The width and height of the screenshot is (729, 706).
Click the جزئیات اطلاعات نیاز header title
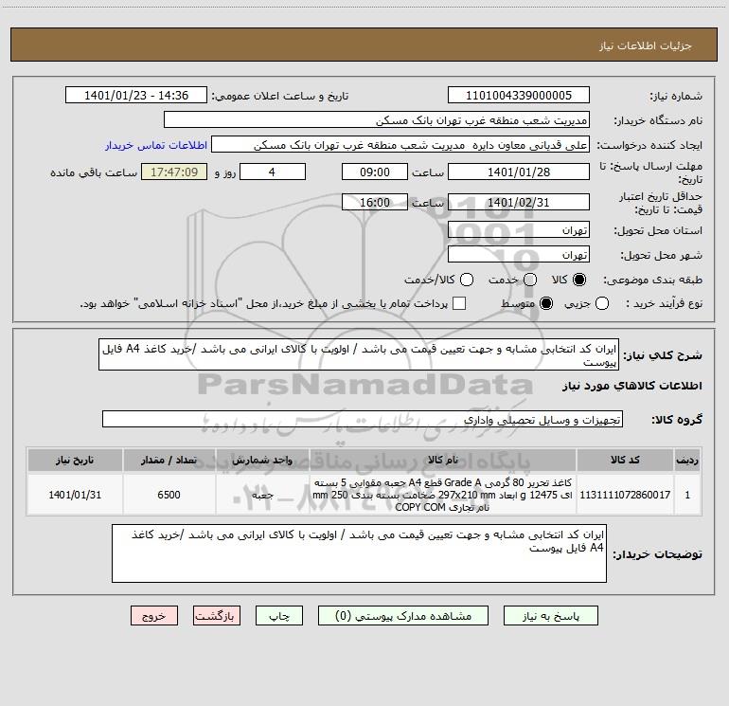point(645,45)
